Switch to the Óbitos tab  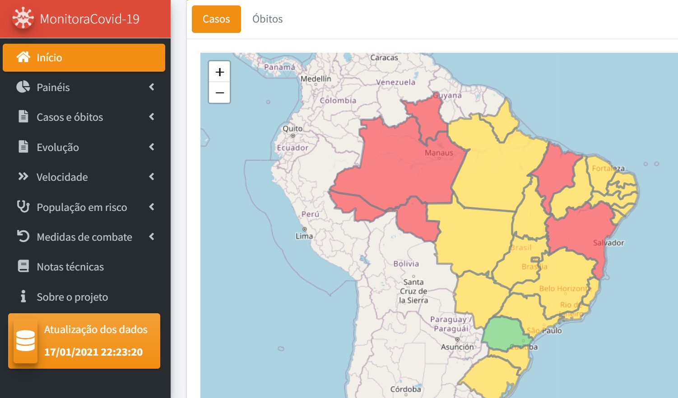[x=267, y=19]
